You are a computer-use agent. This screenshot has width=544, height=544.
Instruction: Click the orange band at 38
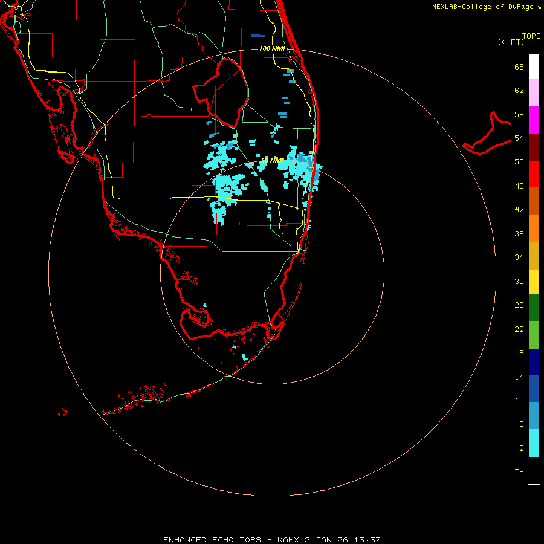click(x=534, y=228)
